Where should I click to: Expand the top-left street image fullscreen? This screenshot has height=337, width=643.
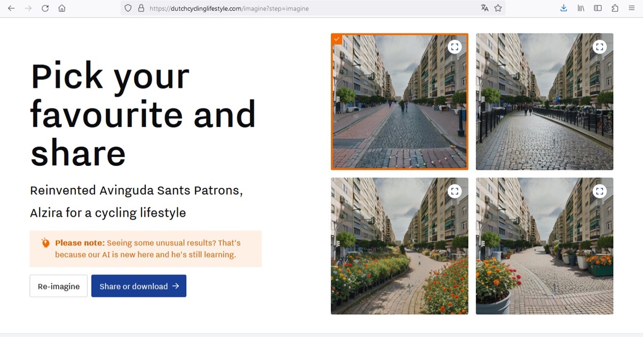coord(455,47)
